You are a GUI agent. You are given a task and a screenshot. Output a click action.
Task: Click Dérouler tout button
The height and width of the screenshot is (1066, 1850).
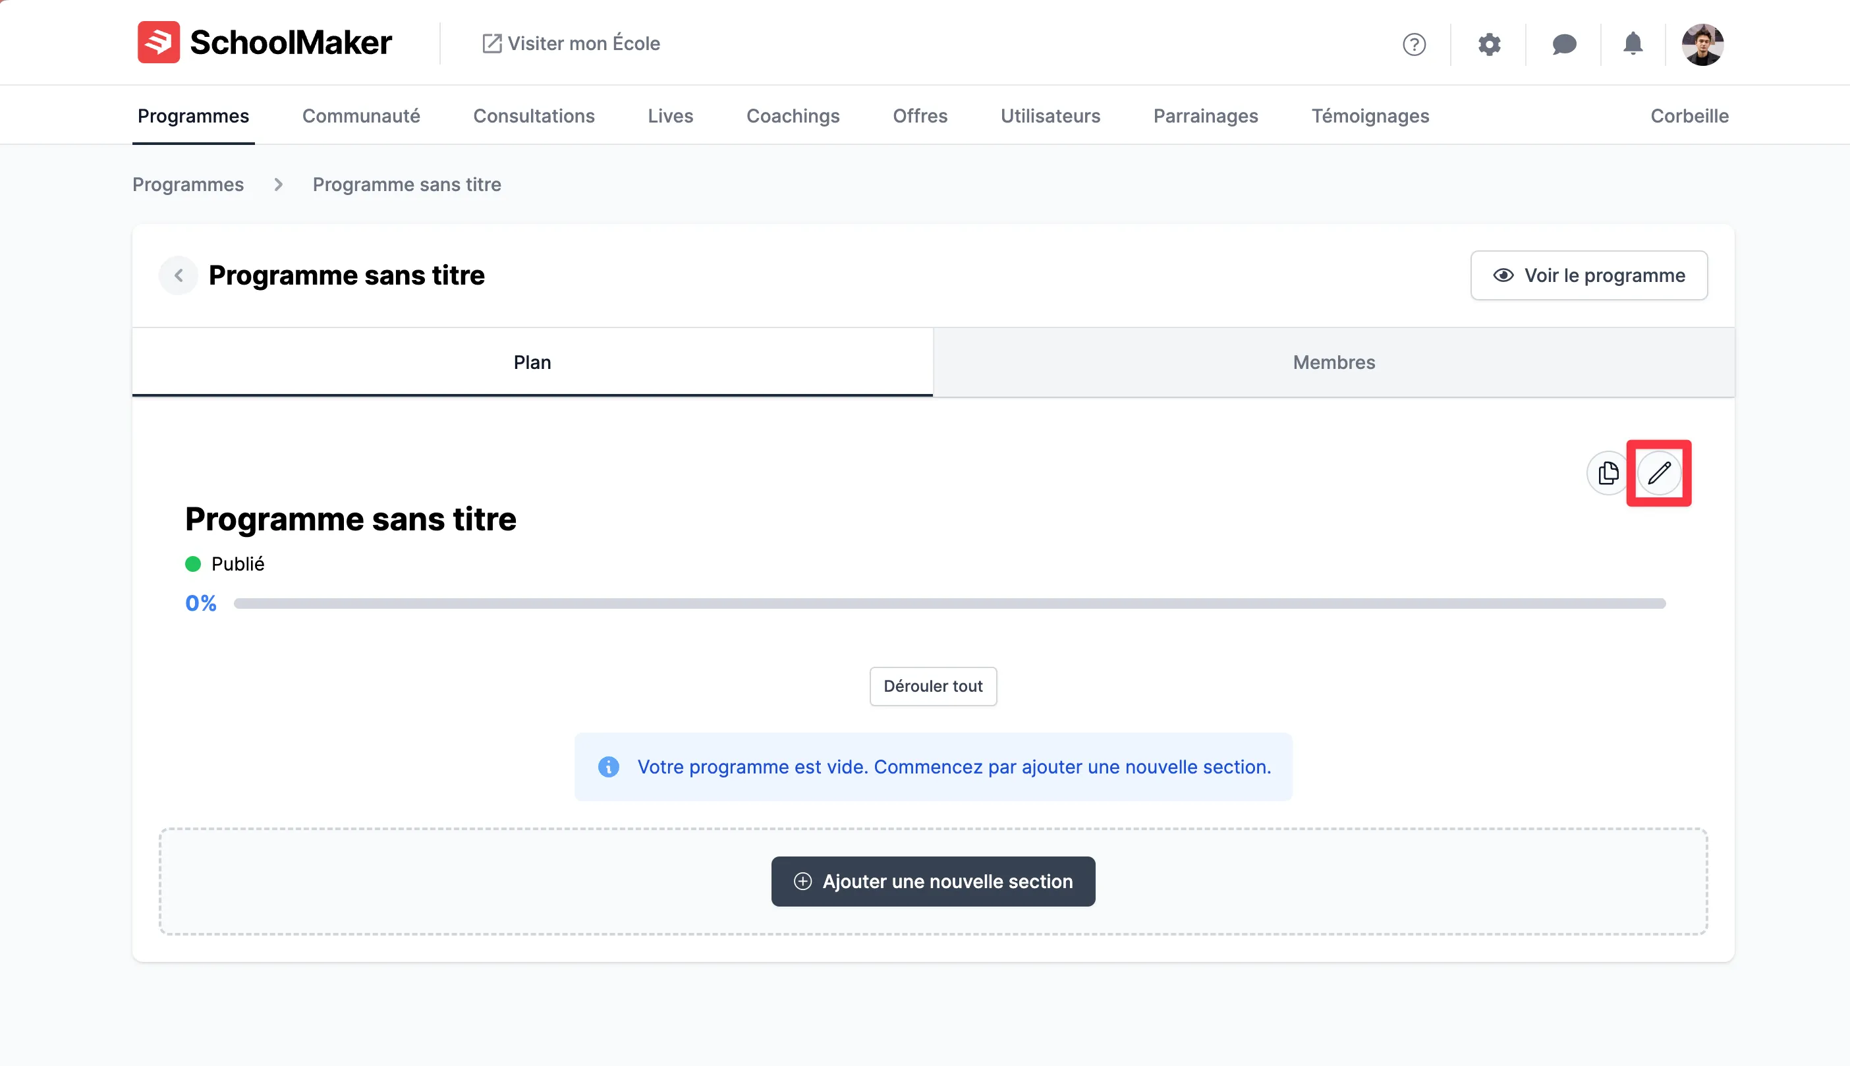point(933,686)
